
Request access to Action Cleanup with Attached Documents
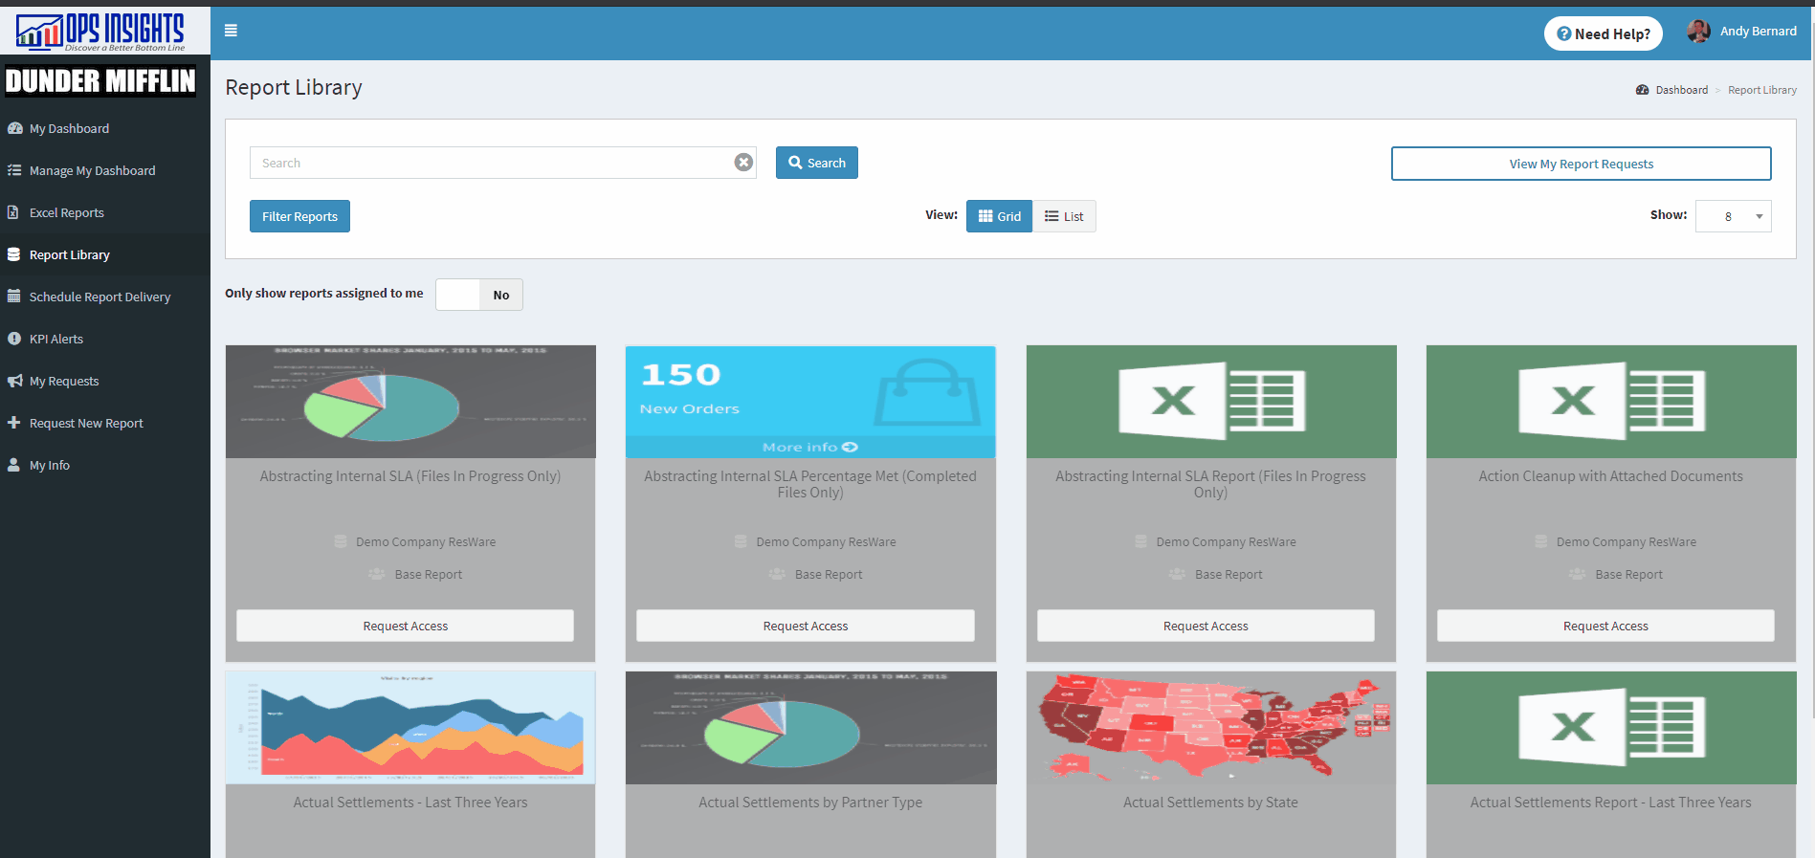[1605, 626]
